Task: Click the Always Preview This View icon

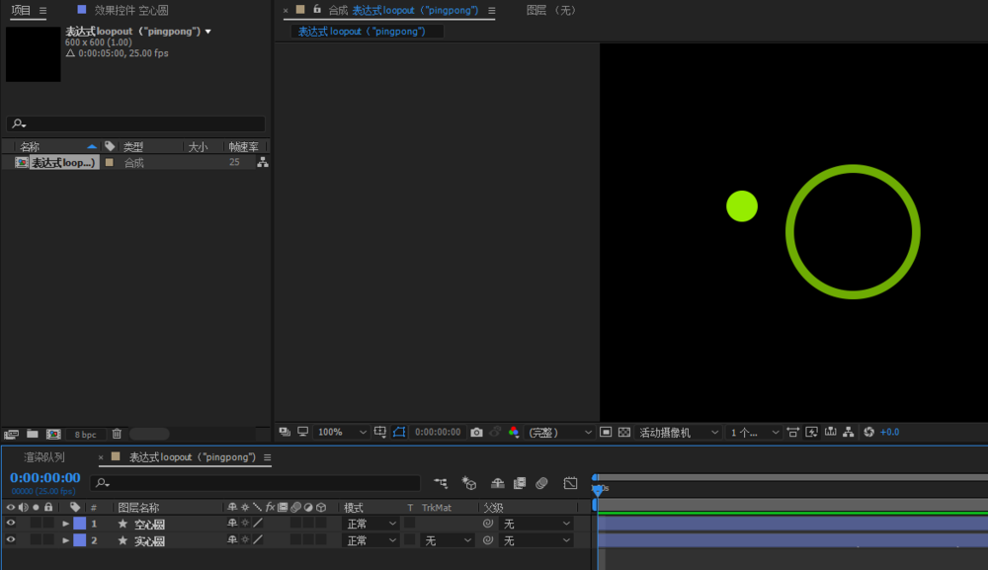Action: tap(285, 432)
